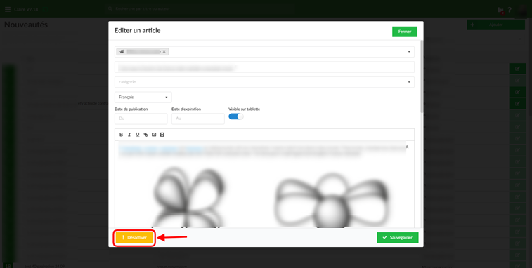532x268 pixels.
Task: Open the help question mark icon
Action: click(x=510, y=10)
